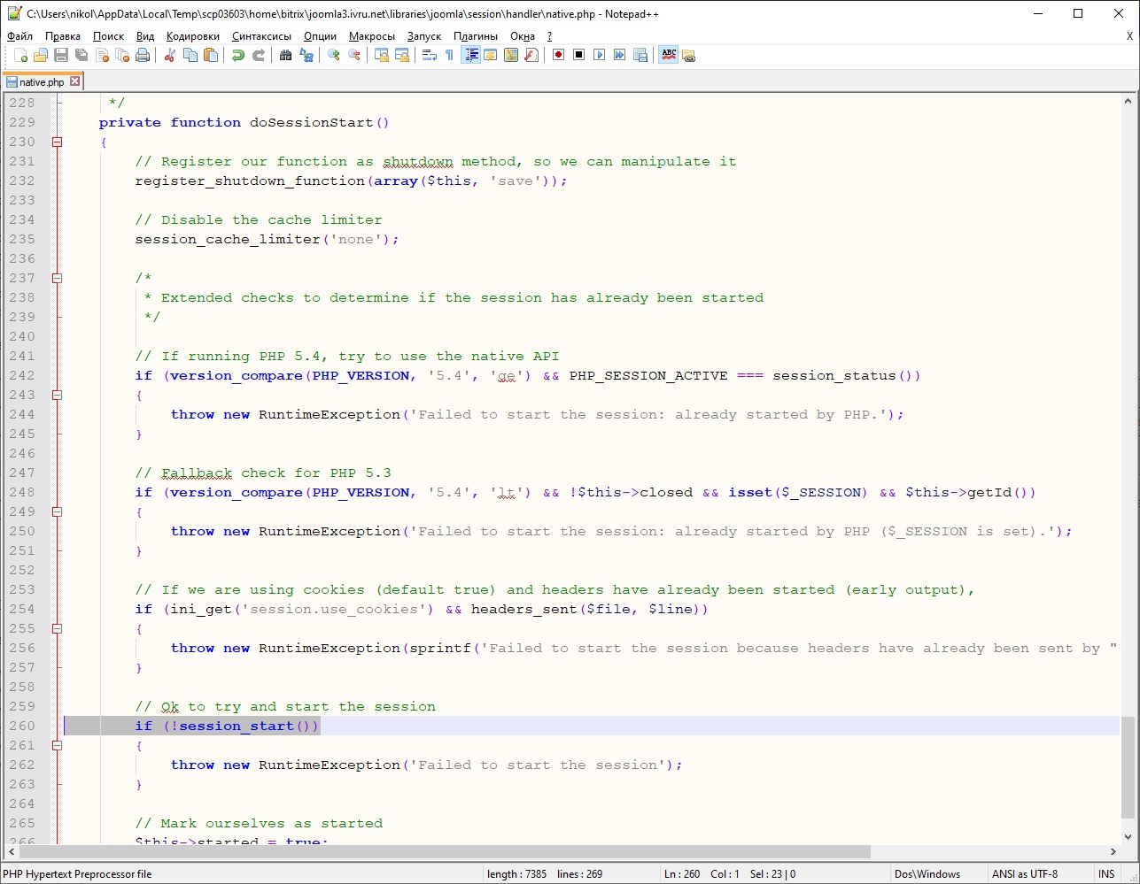Open the Поиск menu
1140x884 pixels.
(109, 36)
